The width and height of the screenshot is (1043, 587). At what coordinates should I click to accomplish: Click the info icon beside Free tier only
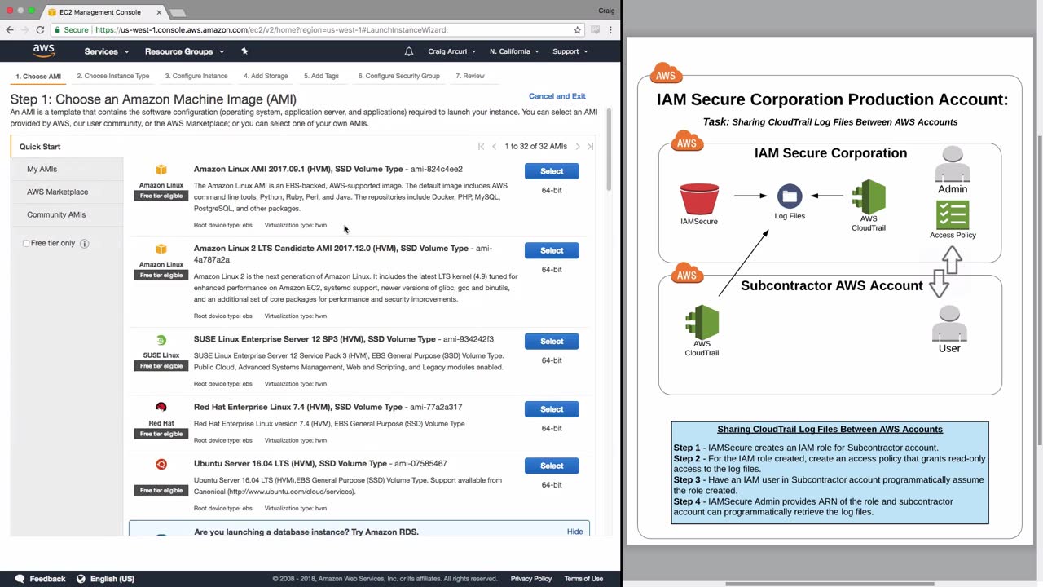[84, 244]
